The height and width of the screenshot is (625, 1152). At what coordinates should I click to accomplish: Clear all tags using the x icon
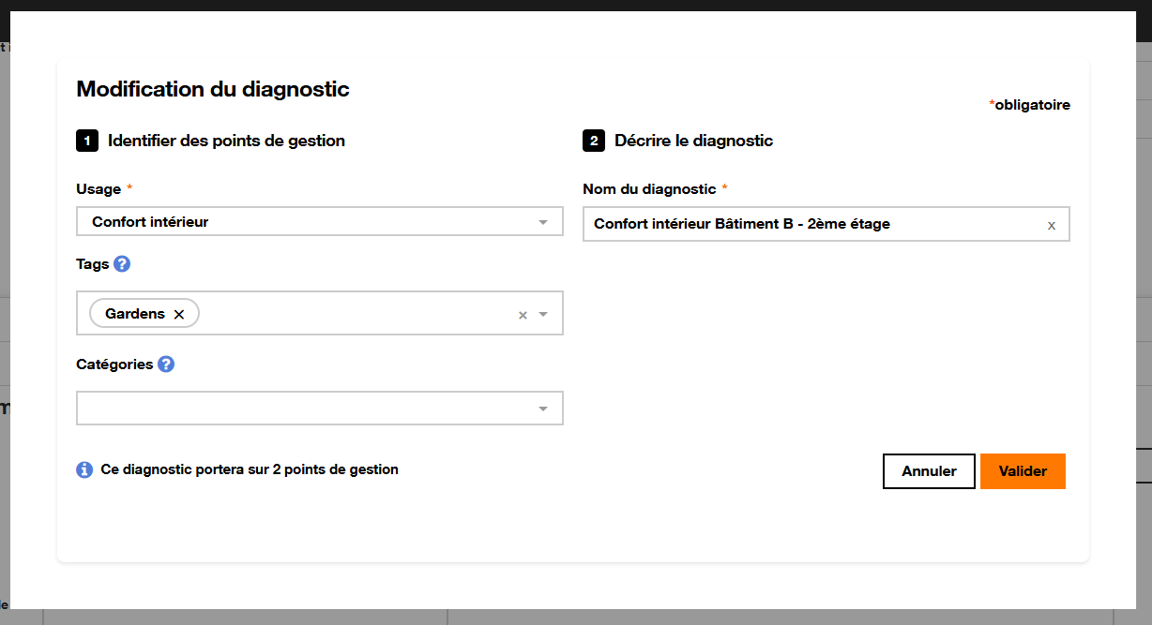[523, 315]
